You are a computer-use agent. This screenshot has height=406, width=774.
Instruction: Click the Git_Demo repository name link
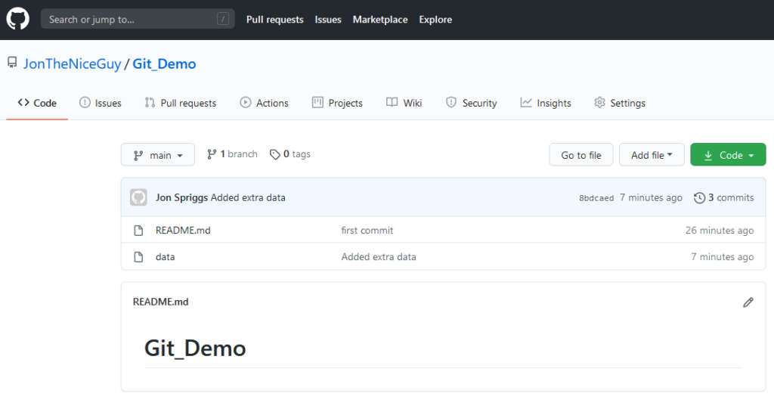click(164, 64)
